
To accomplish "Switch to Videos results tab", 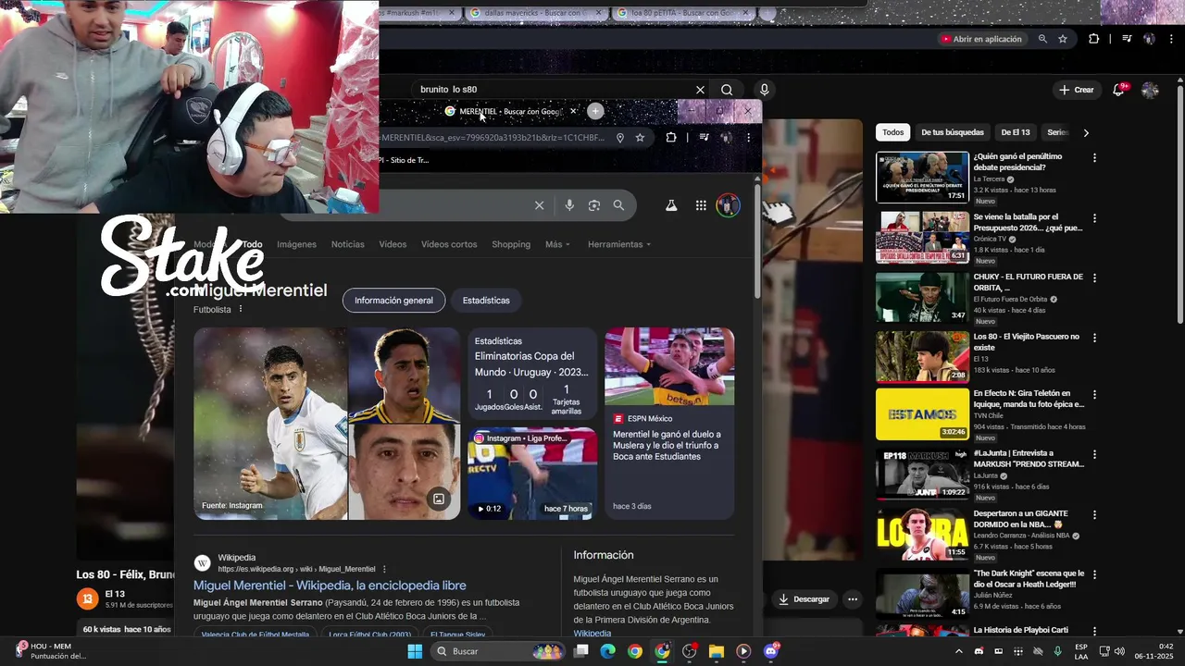I will (x=393, y=244).
